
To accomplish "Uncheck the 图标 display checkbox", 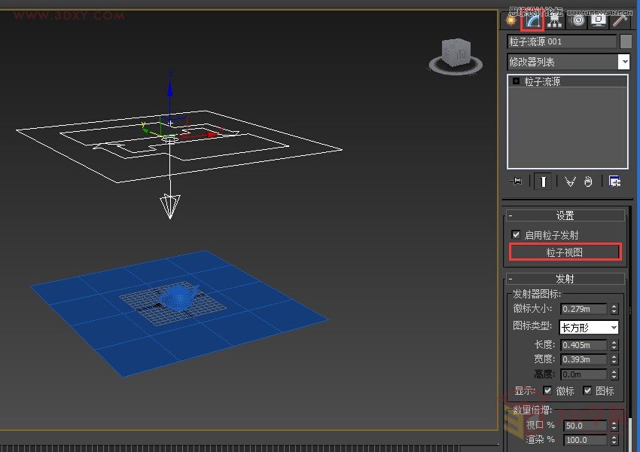I will [x=587, y=390].
